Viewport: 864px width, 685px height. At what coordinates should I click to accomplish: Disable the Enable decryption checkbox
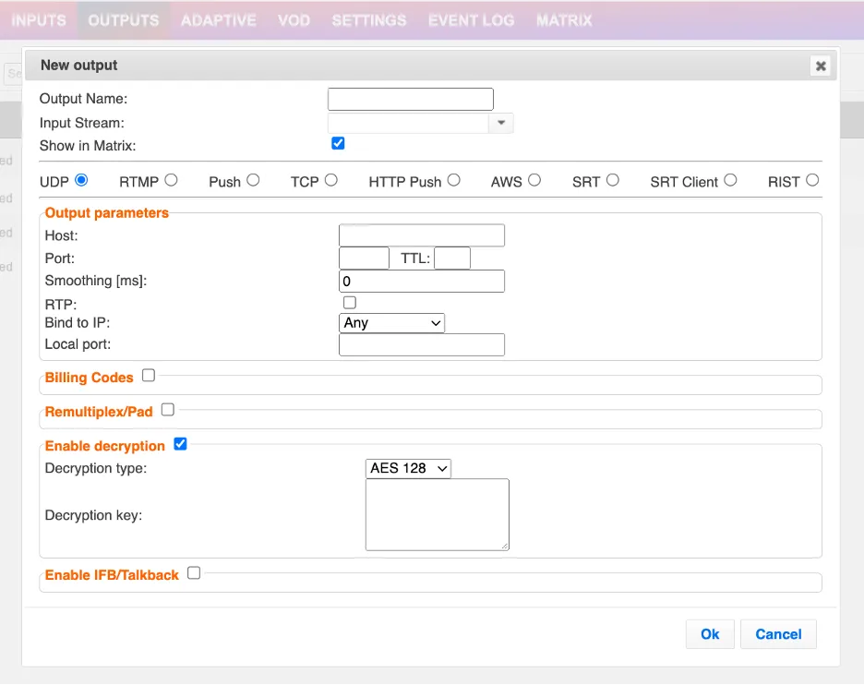[x=180, y=444]
